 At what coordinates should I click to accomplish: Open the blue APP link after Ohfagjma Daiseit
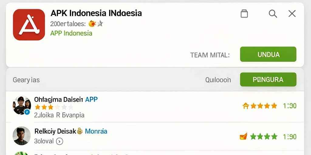91,99
